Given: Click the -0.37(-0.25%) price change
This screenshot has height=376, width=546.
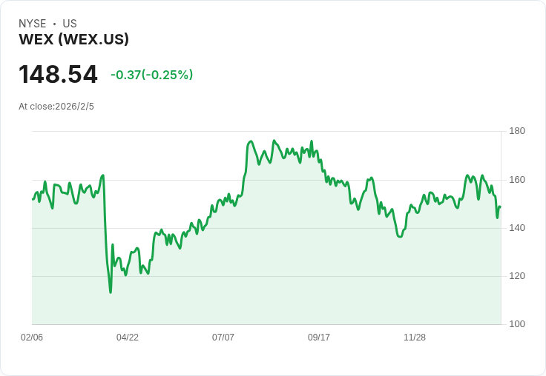Looking at the screenshot, I should (151, 75).
